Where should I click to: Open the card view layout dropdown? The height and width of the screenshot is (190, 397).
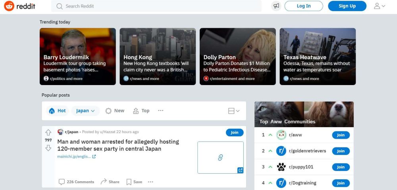tap(234, 111)
